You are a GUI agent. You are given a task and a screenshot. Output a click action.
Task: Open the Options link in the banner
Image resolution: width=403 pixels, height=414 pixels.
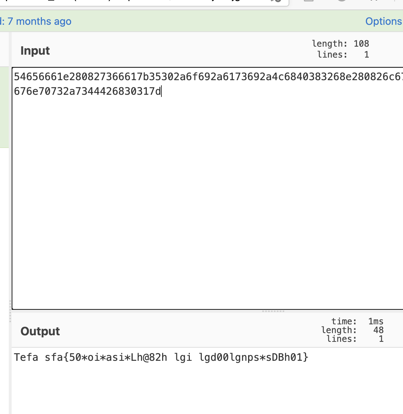pyautogui.click(x=383, y=22)
